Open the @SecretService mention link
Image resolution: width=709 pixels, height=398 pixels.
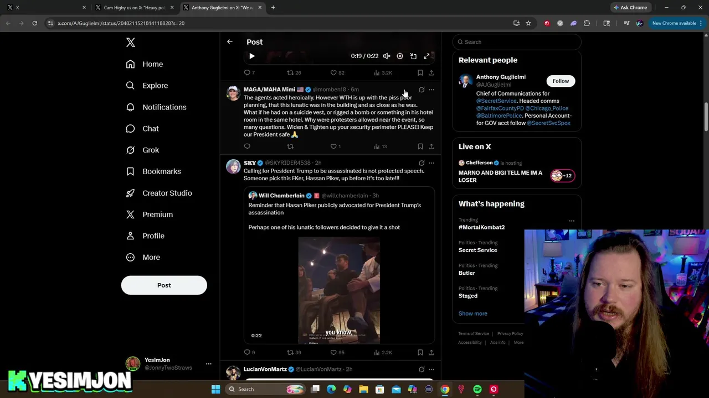pos(496,101)
